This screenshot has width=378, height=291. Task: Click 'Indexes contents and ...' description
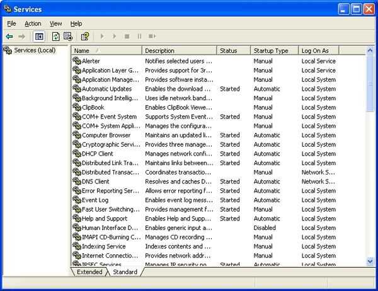click(178, 246)
